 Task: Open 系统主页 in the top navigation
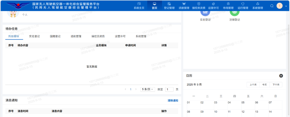click(139, 6)
